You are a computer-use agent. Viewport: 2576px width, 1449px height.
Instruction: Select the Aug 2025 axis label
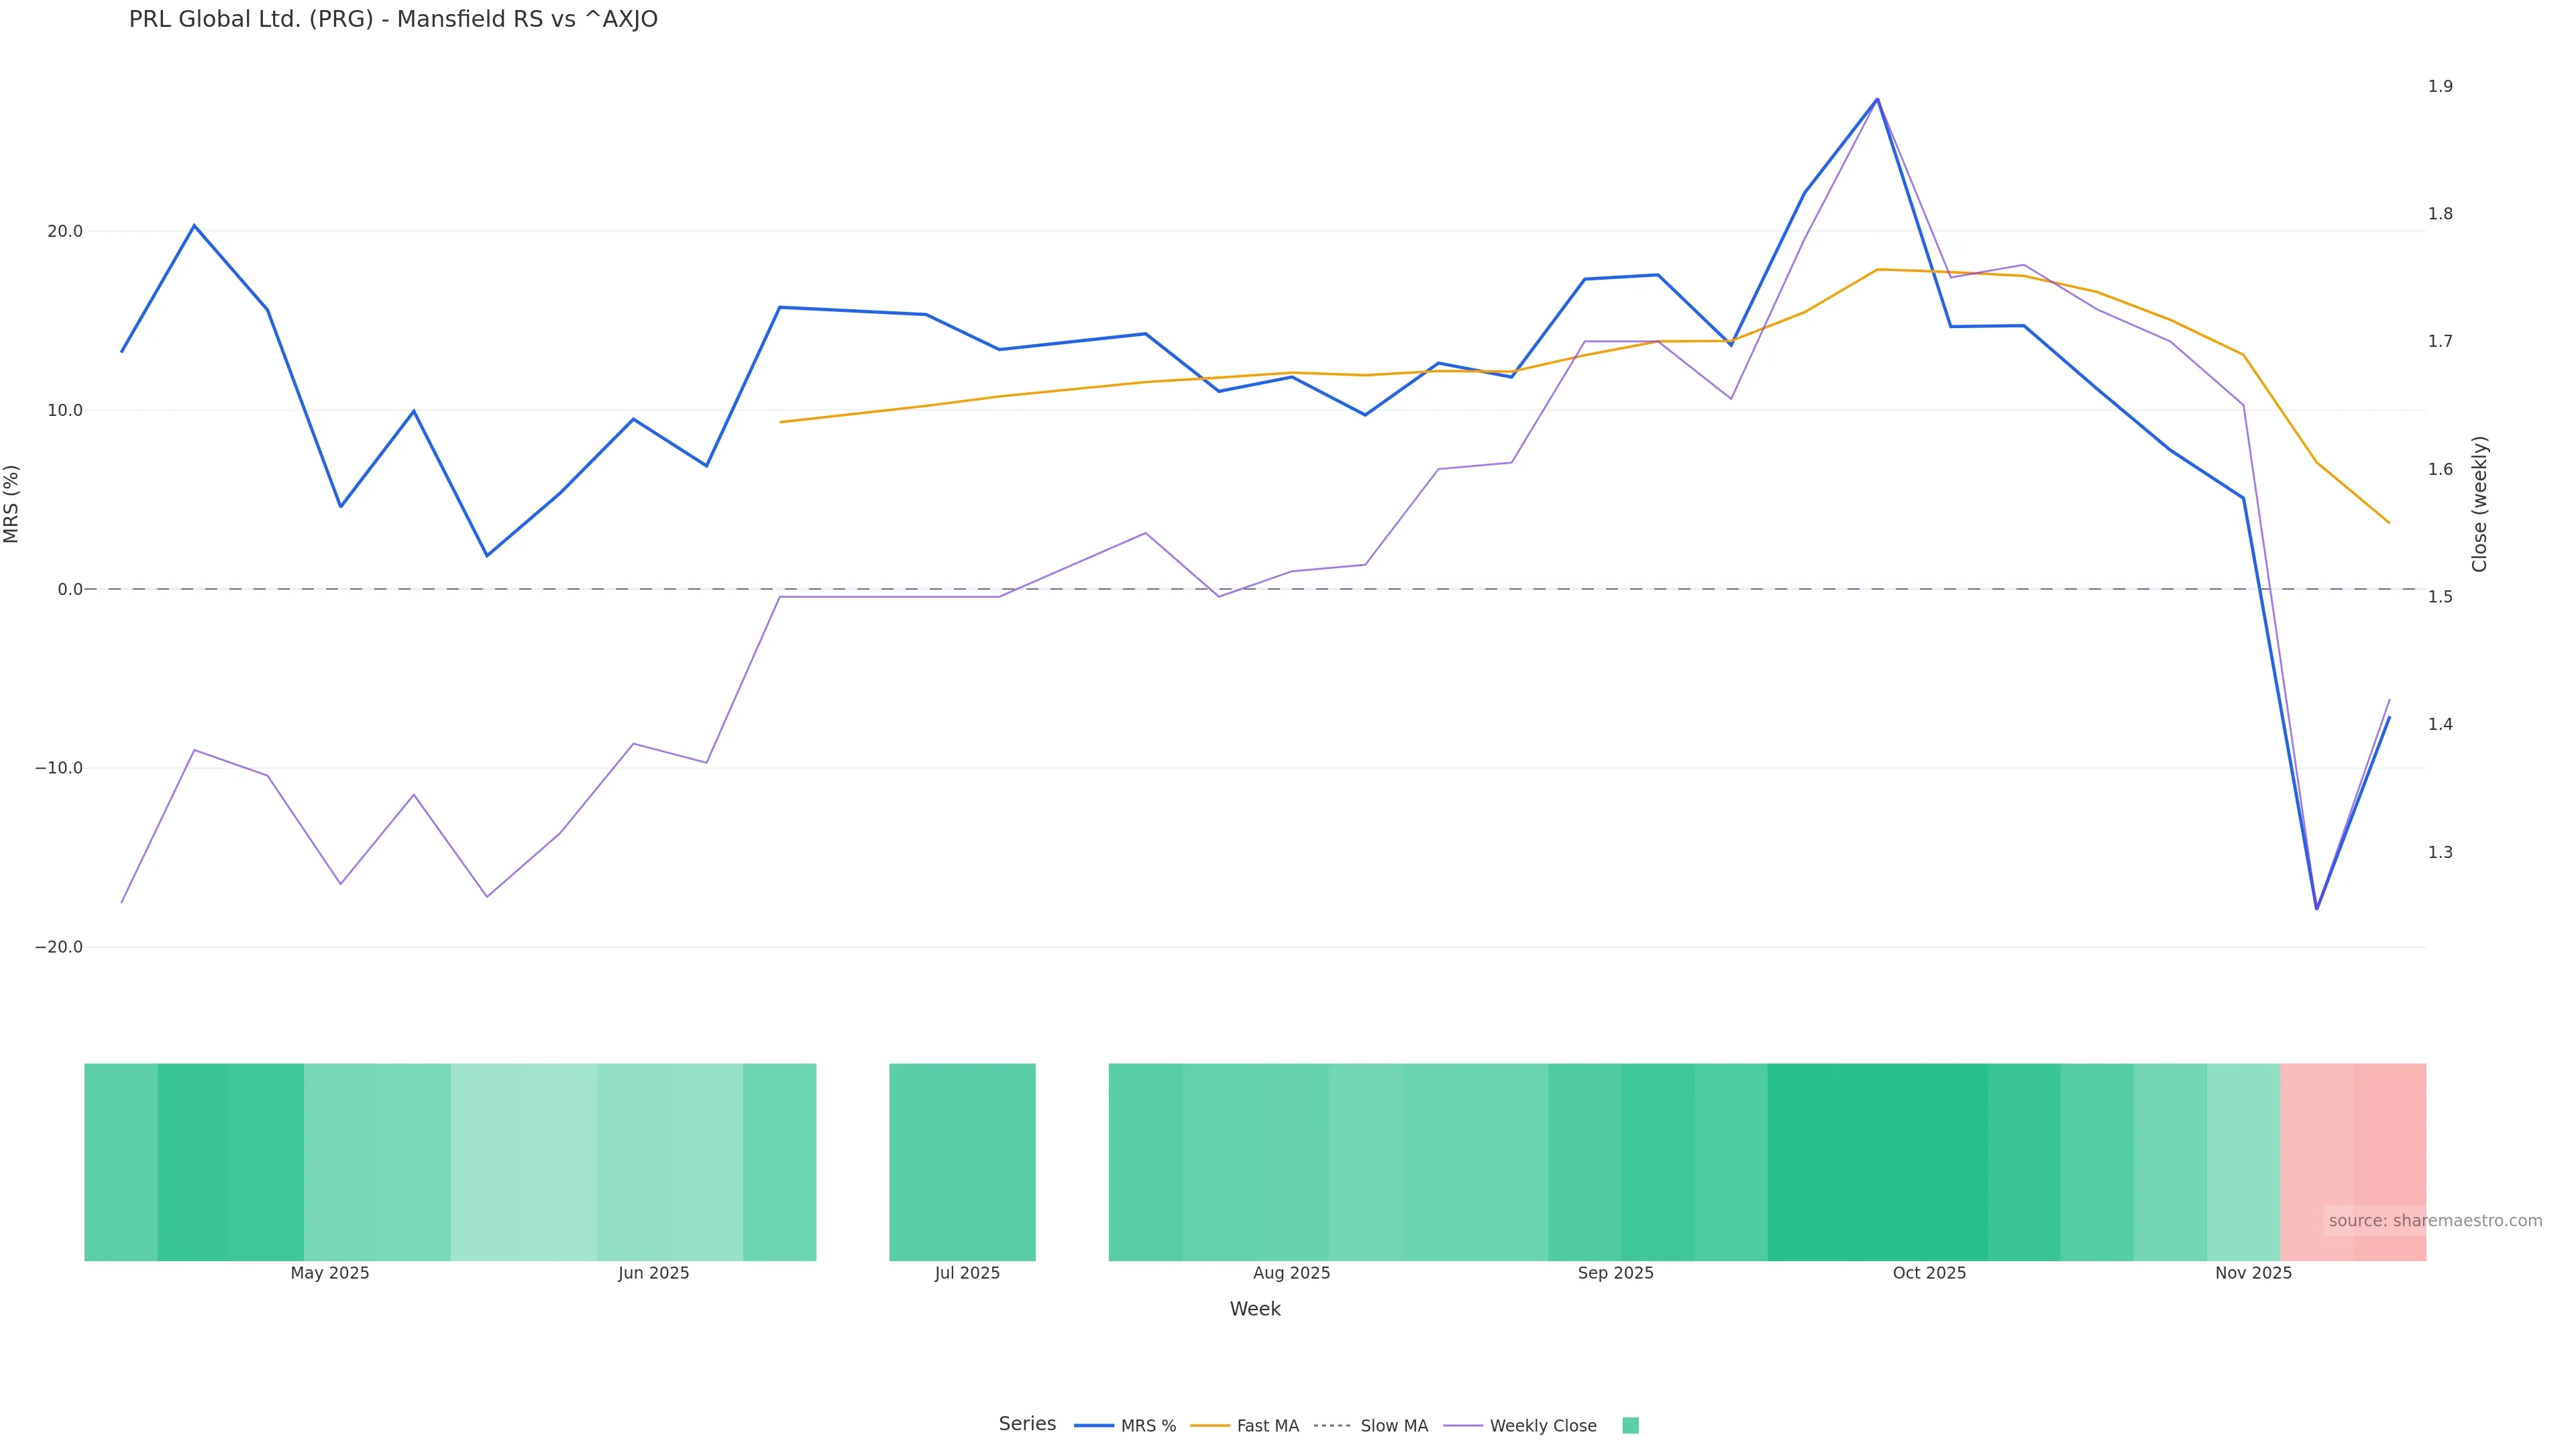tap(1291, 1273)
